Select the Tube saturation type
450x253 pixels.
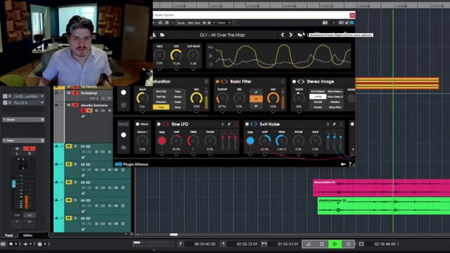point(161,107)
